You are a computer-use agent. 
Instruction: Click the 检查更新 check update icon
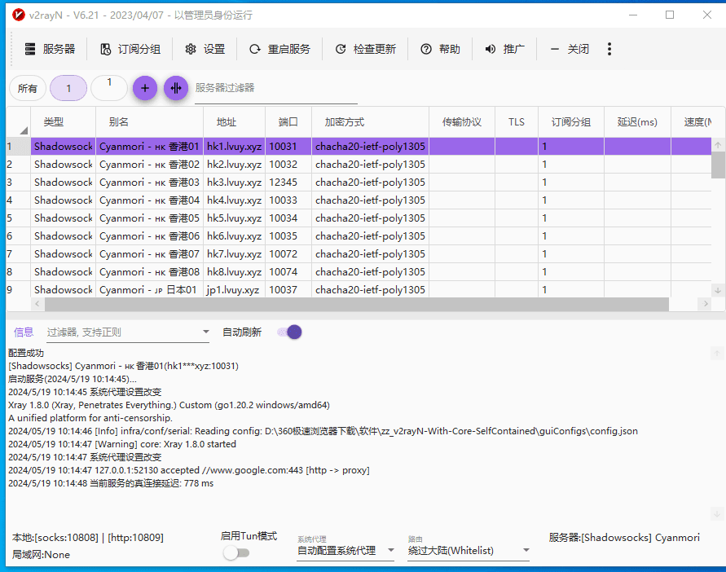click(341, 48)
